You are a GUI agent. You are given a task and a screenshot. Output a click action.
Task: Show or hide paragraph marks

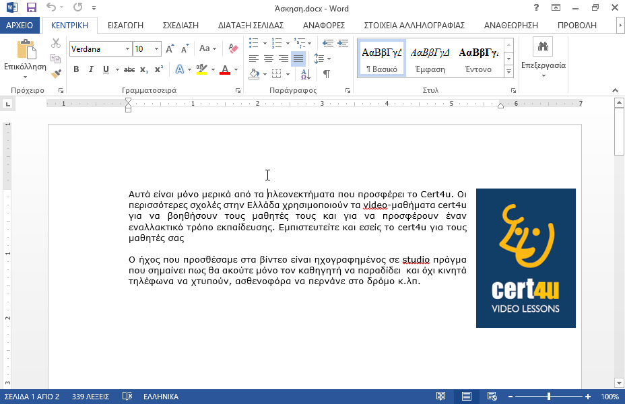pyautogui.click(x=327, y=73)
